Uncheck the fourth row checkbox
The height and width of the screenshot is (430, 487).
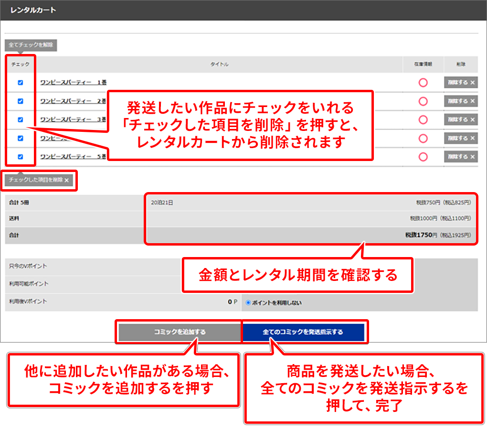click(20, 138)
